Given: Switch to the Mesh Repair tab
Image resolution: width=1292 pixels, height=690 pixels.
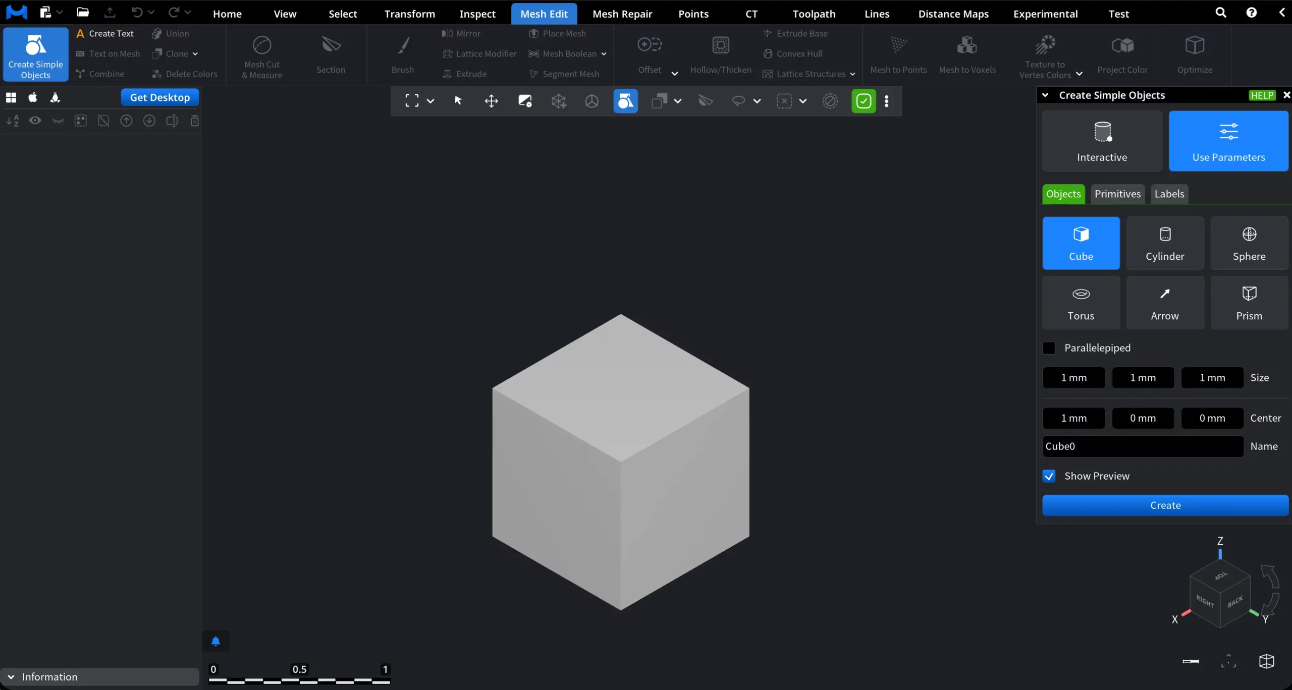Looking at the screenshot, I should [622, 14].
